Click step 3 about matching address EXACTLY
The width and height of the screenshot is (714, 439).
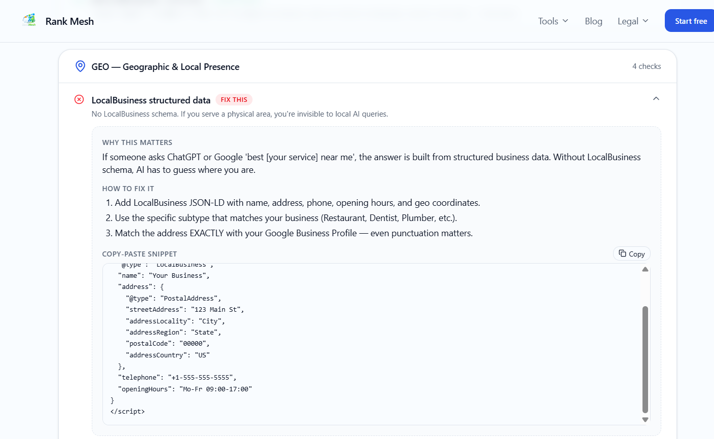click(x=290, y=233)
